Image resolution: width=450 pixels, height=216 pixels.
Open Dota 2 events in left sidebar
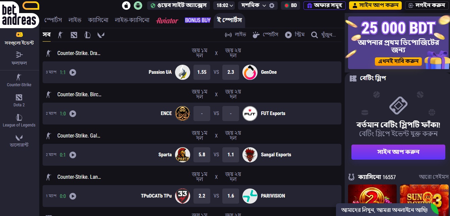point(19,100)
